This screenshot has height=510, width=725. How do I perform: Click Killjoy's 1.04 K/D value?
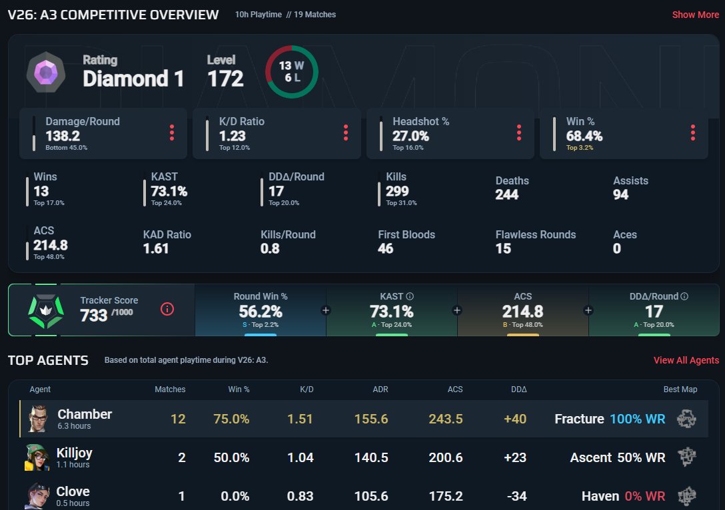[300, 457]
